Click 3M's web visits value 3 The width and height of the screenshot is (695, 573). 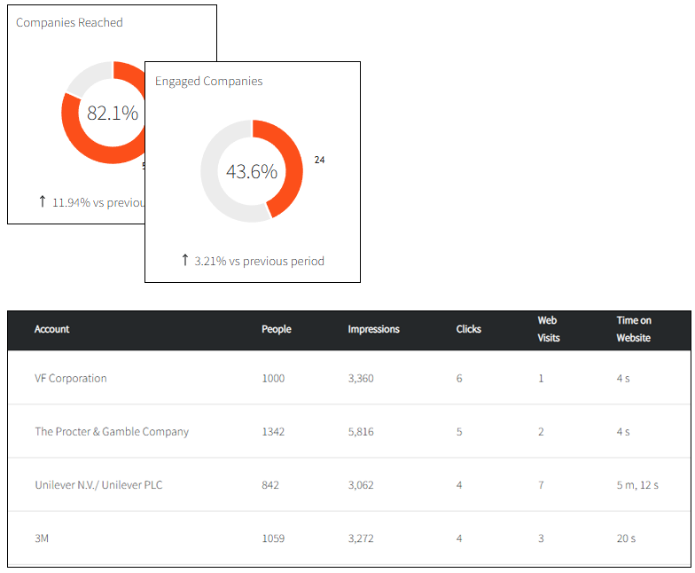541,538
